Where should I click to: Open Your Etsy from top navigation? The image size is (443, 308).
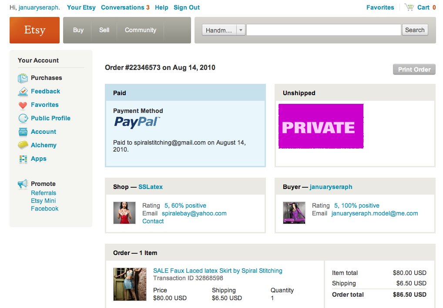(x=81, y=7)
